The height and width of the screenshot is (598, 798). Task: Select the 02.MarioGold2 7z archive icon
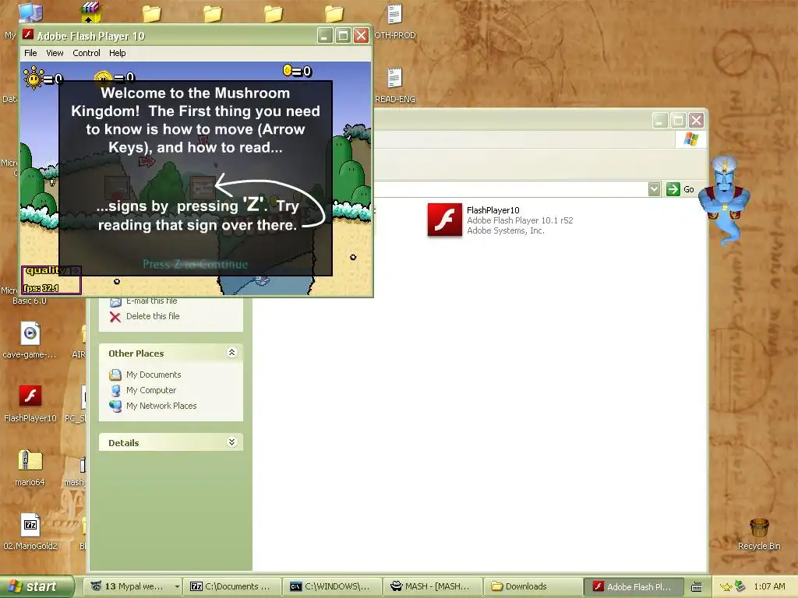click(30, 532)
